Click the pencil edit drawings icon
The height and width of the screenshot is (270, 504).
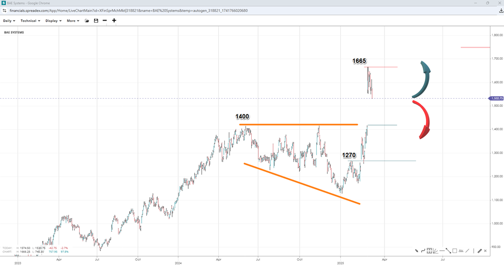click(480, 251)
